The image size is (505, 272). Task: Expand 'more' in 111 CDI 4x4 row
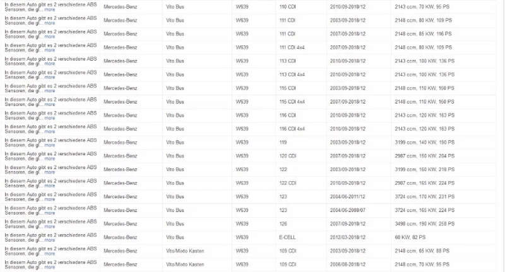(50, 50)
